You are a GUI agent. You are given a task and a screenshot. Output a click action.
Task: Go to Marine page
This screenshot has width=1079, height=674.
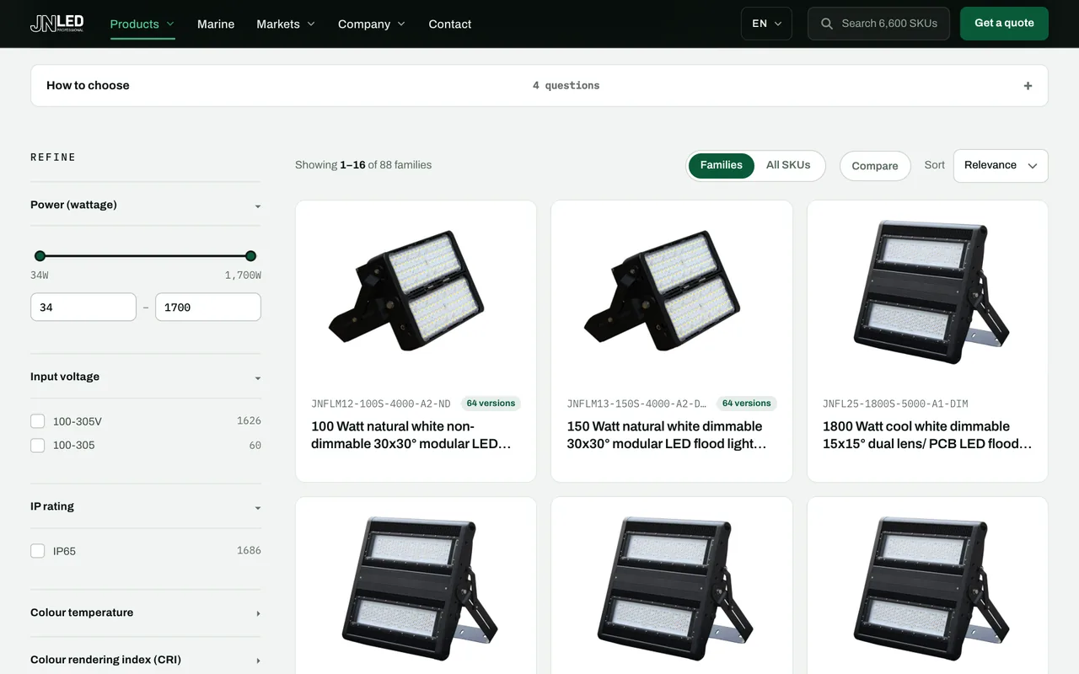[x=216, y=24]
